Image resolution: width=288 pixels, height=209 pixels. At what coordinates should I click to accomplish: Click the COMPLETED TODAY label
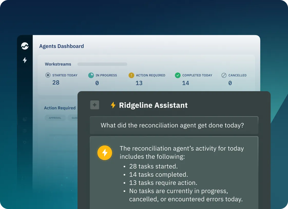coord(197,75)
